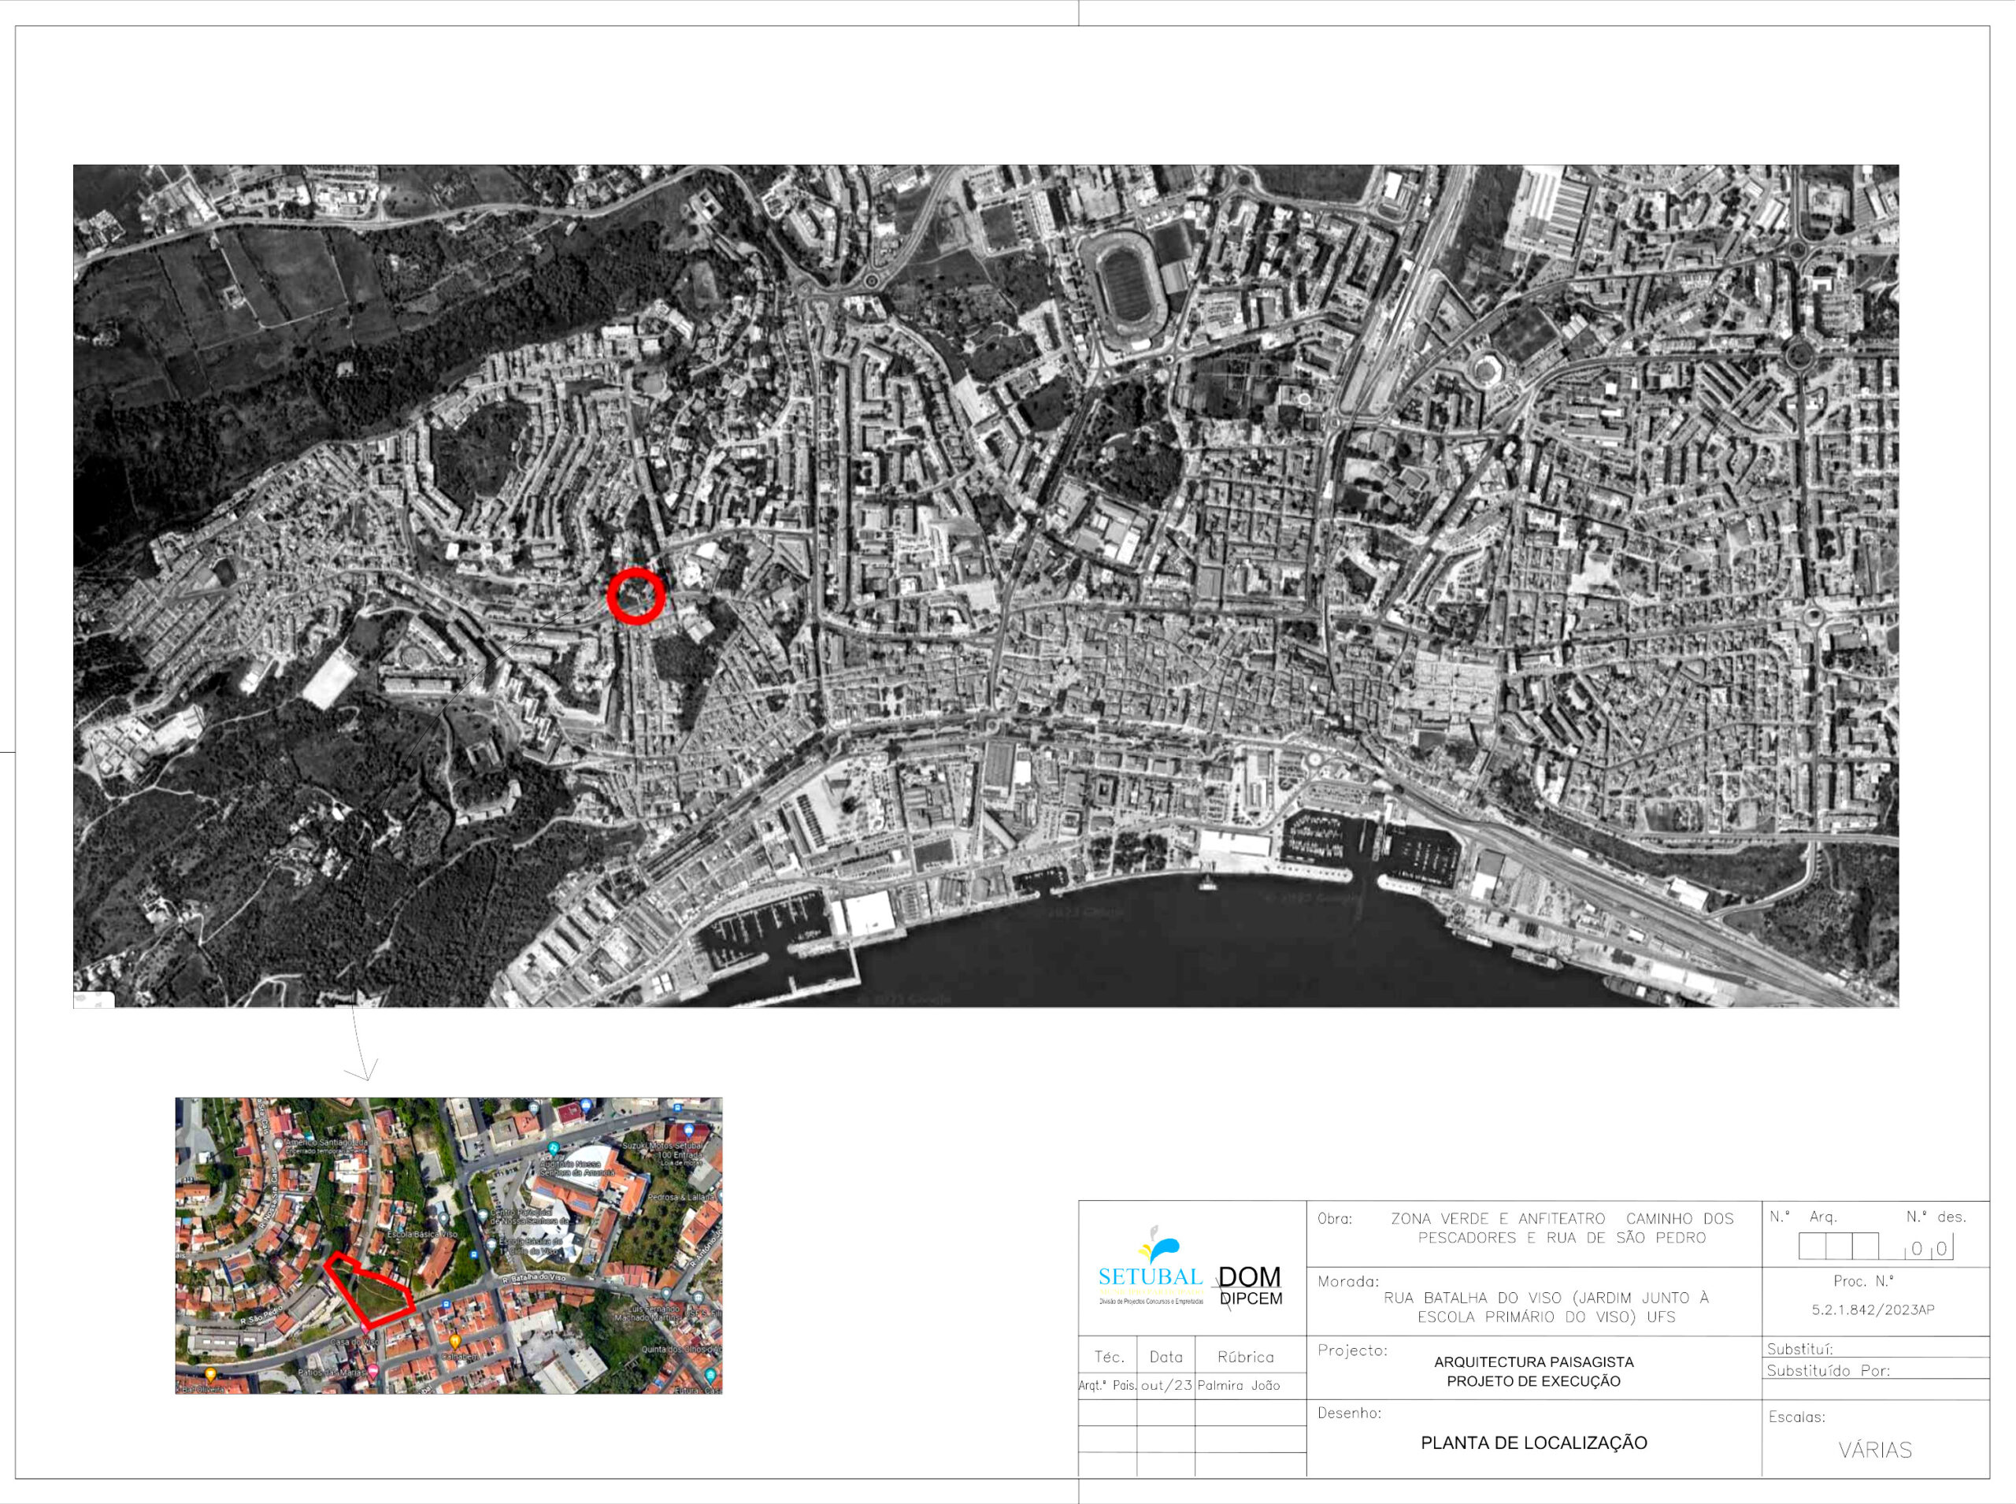
Task: Click the process number 5.2.1.842/2023AP
Action: pyautogui.click(x=1872, y=1310)
